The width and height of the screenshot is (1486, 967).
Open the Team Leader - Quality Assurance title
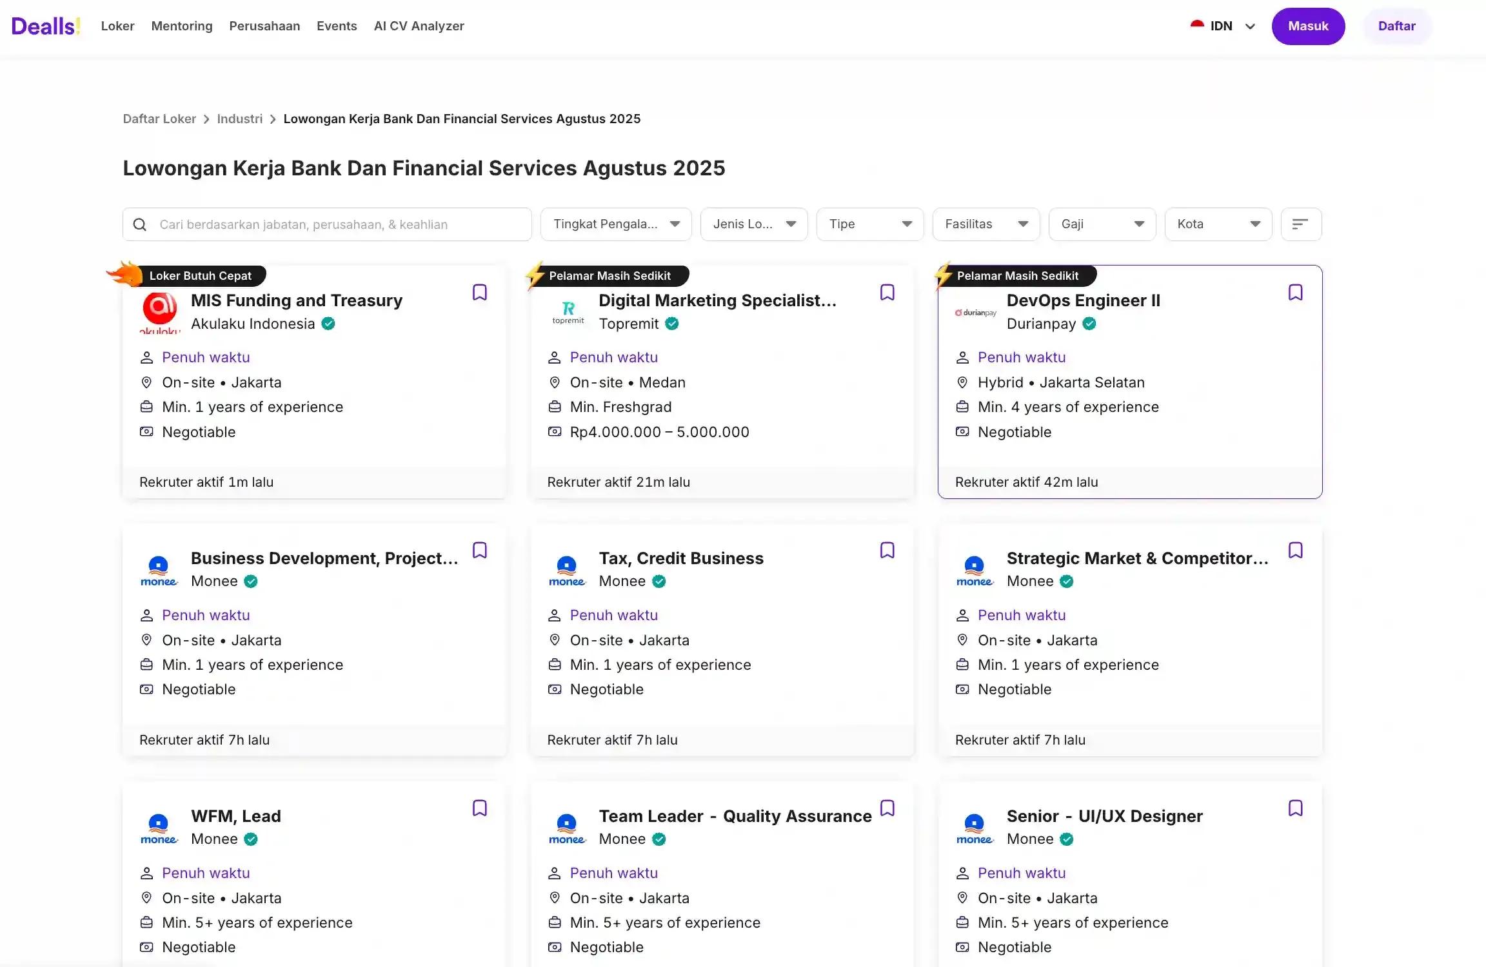(x=735, y=816)
